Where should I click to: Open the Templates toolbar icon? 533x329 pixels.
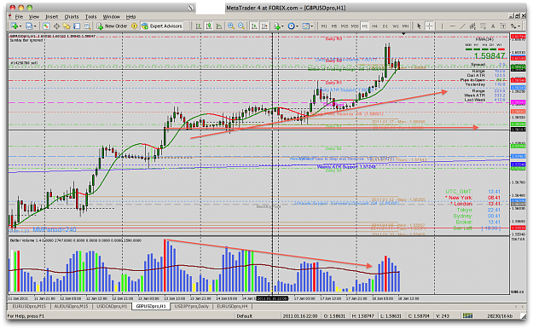tap(305, 26)
